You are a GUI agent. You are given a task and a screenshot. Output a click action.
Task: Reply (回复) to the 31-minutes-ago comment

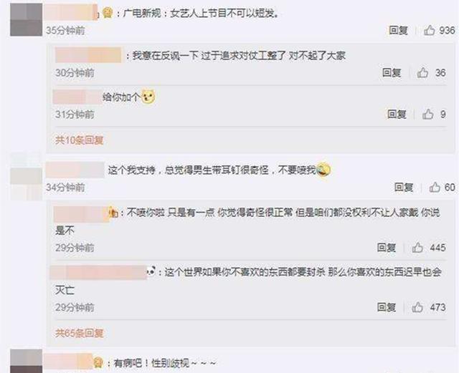pos(397,114)
